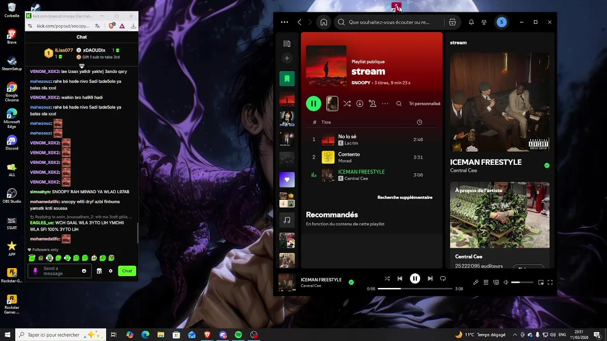Invite collaborators to the playlist
Viewport: 607px width, 341px height.
click(x=373, y=104)
